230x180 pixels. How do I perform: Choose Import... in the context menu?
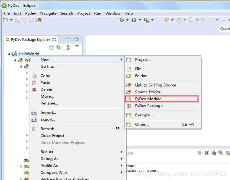(x=77, y=112)
